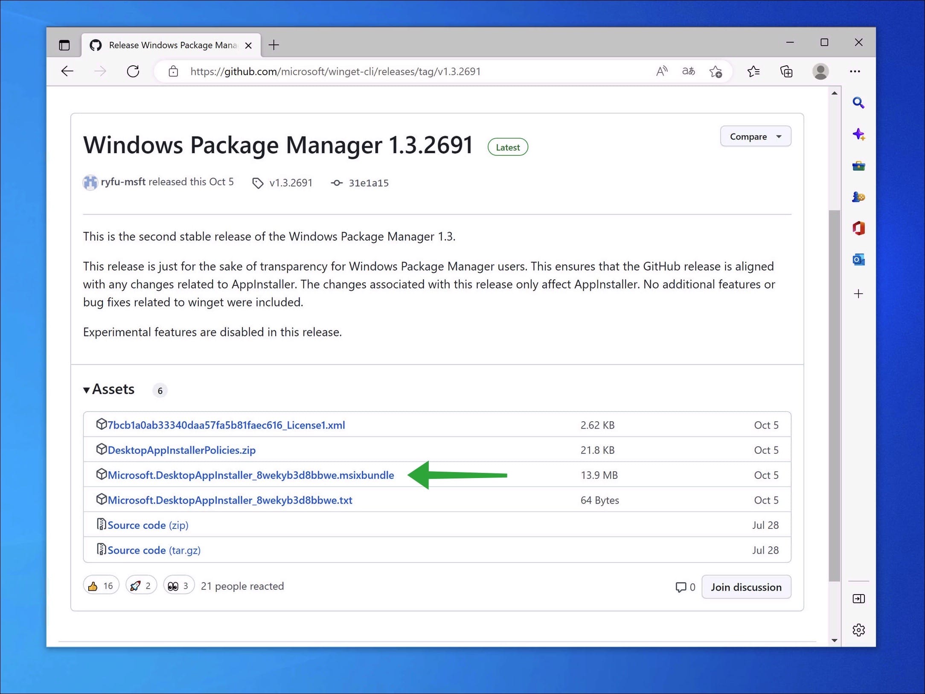The width and height of the screenshot is (925, 694).
Task: Click the Join discussion button
Action: [x=746, y=587]
